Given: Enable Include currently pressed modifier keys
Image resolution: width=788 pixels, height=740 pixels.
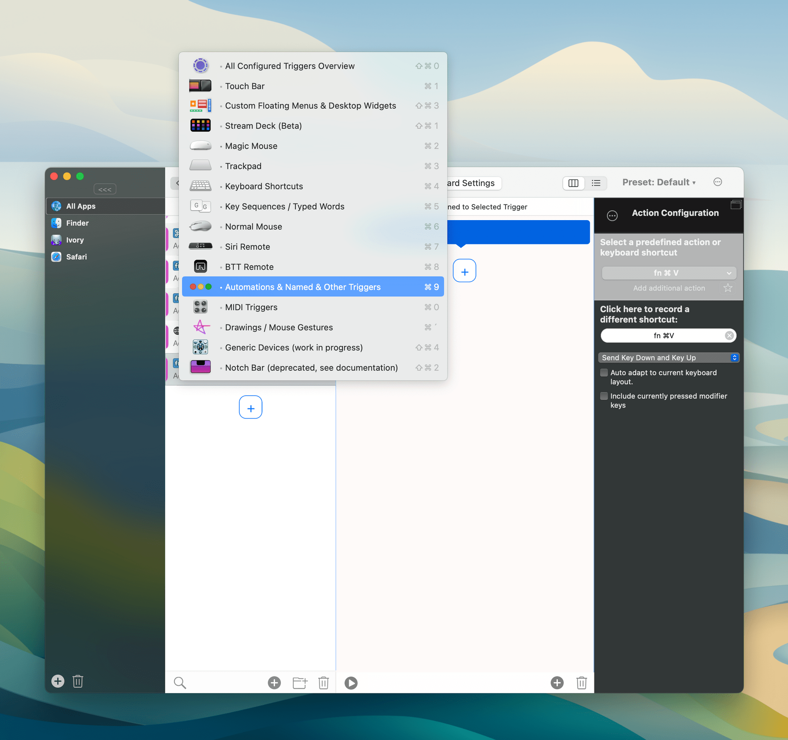Looking at the screenshot, I should pos(604,396).
